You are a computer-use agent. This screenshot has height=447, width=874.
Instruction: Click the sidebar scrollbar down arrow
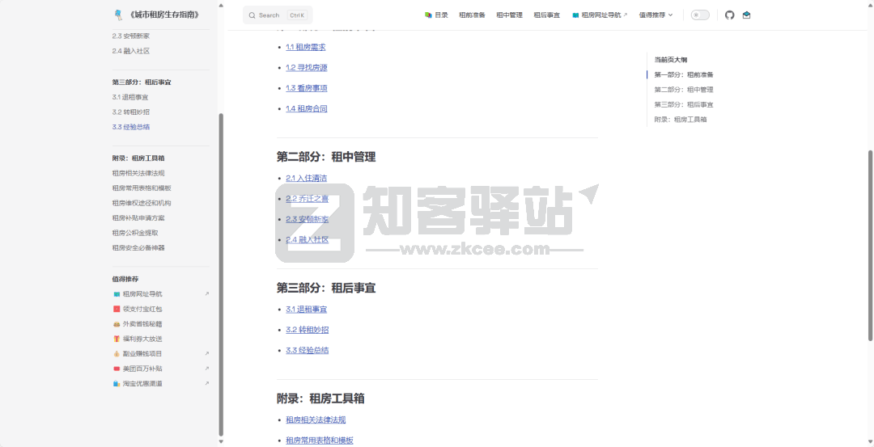point(221,442)
